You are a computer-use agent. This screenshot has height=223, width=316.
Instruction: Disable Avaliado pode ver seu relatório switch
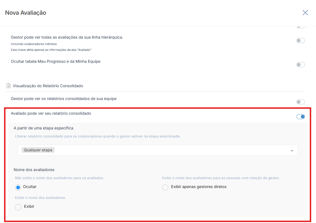[x=300, y=117]
